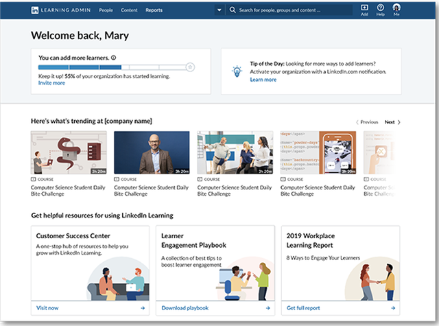Open the People menu
Viewport: 439px width, 326px height.
[106, 10]
